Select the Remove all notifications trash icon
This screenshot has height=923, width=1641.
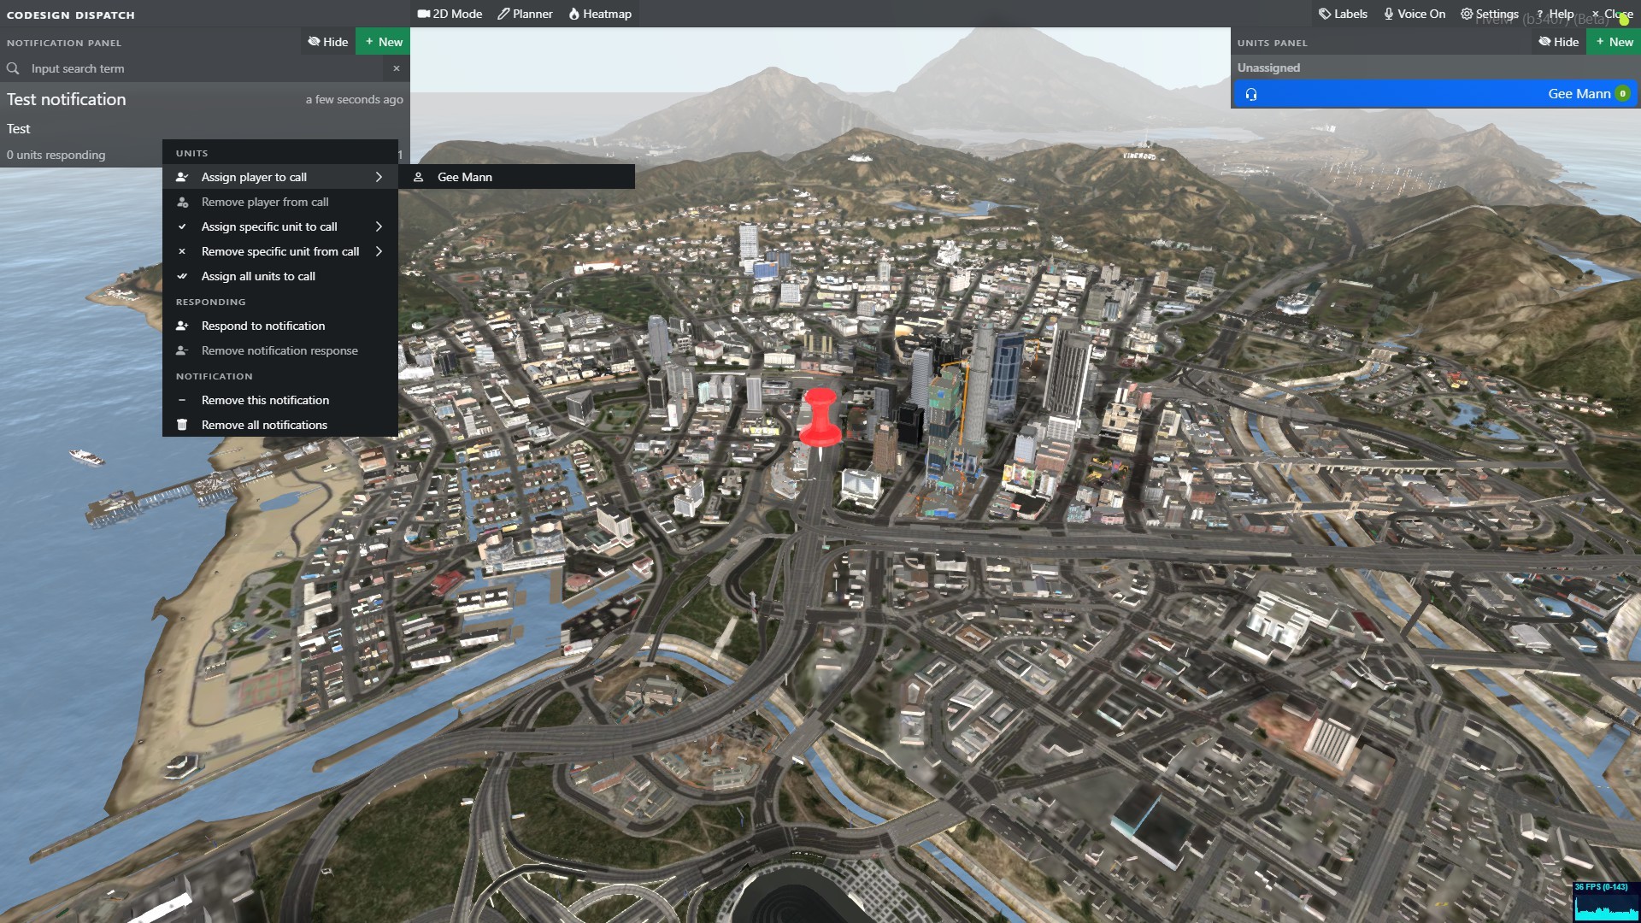(182, 425)
